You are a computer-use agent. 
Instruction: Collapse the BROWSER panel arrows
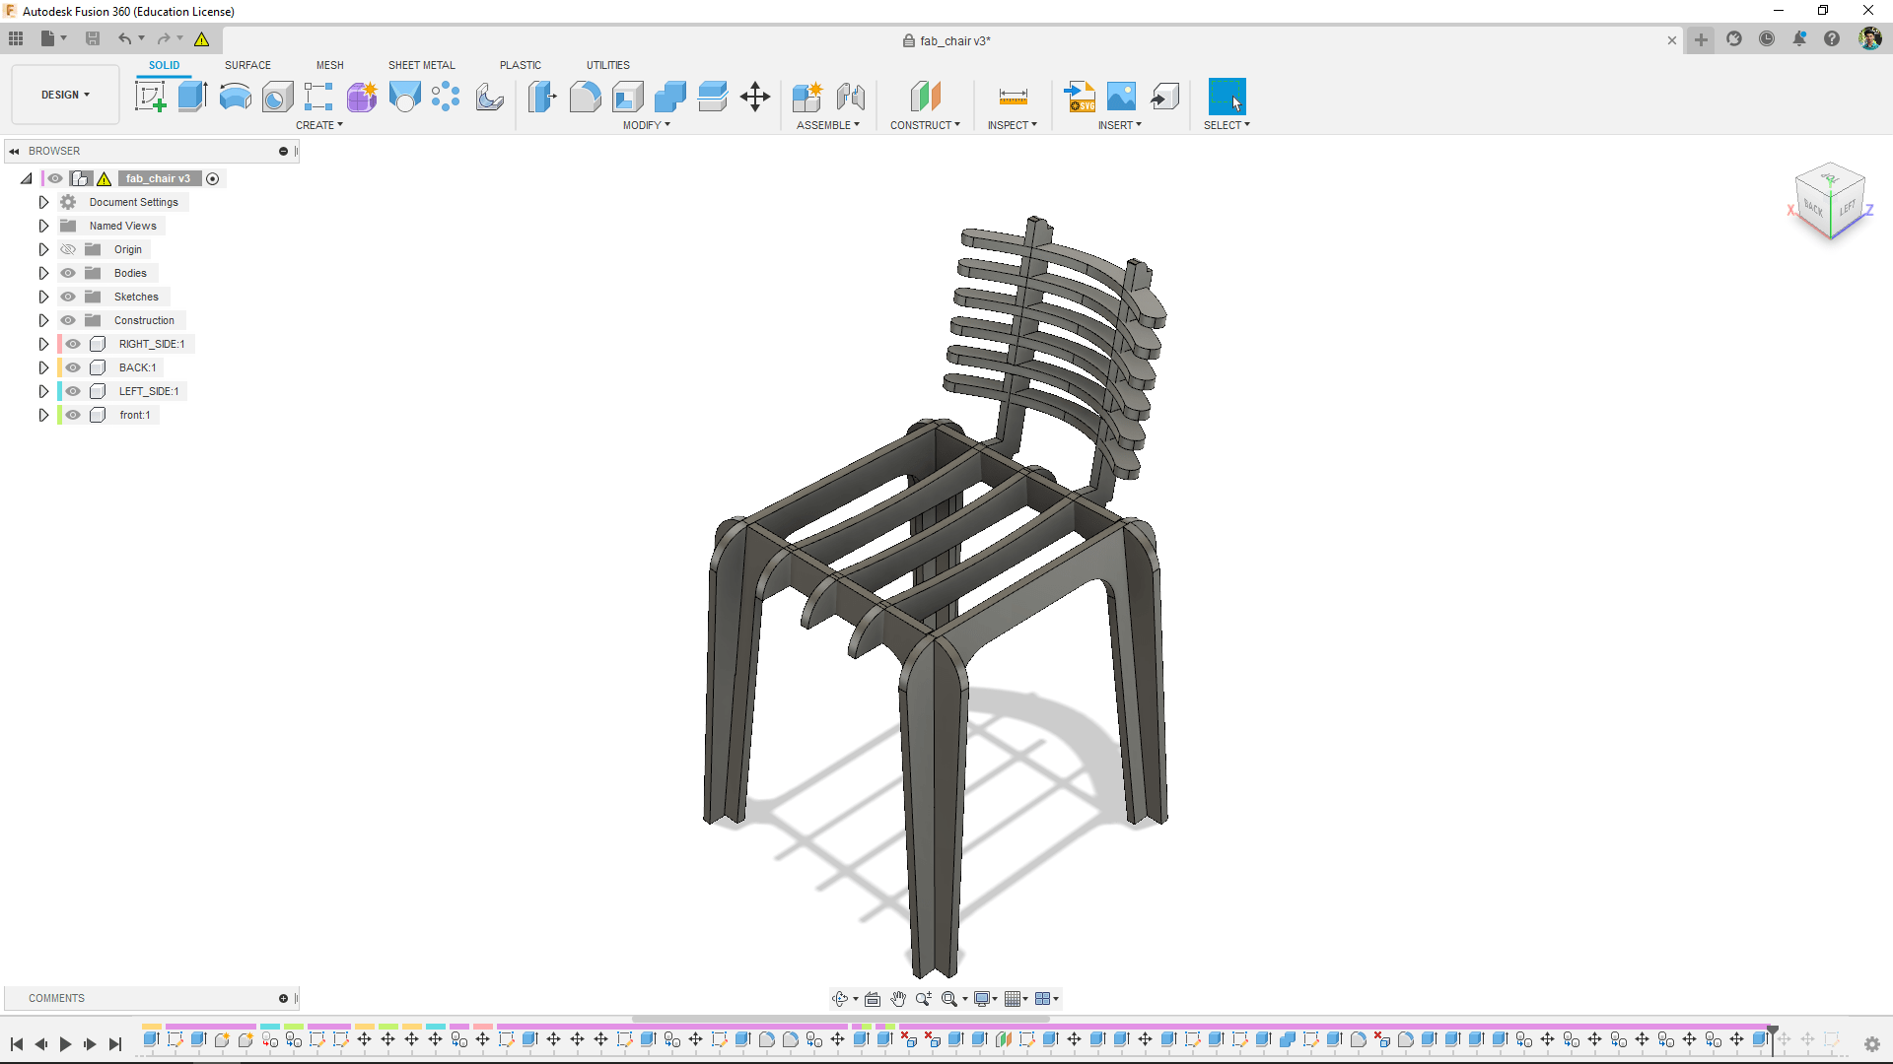pos(15,151)
